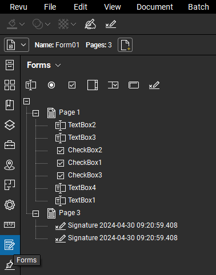Open the opacity circles dropdown arrow

click(x=48, y=24)
